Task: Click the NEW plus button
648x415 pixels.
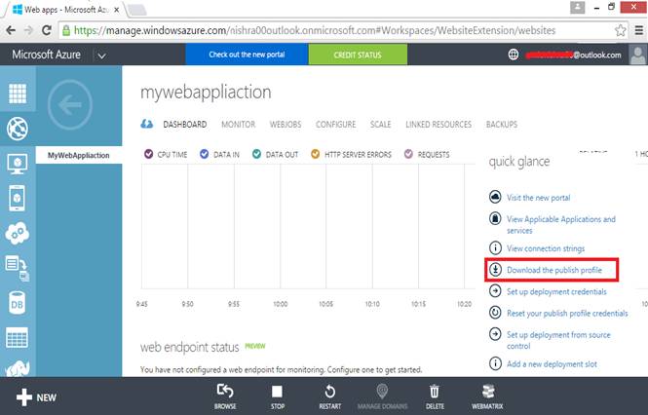Action: point(36,397)
